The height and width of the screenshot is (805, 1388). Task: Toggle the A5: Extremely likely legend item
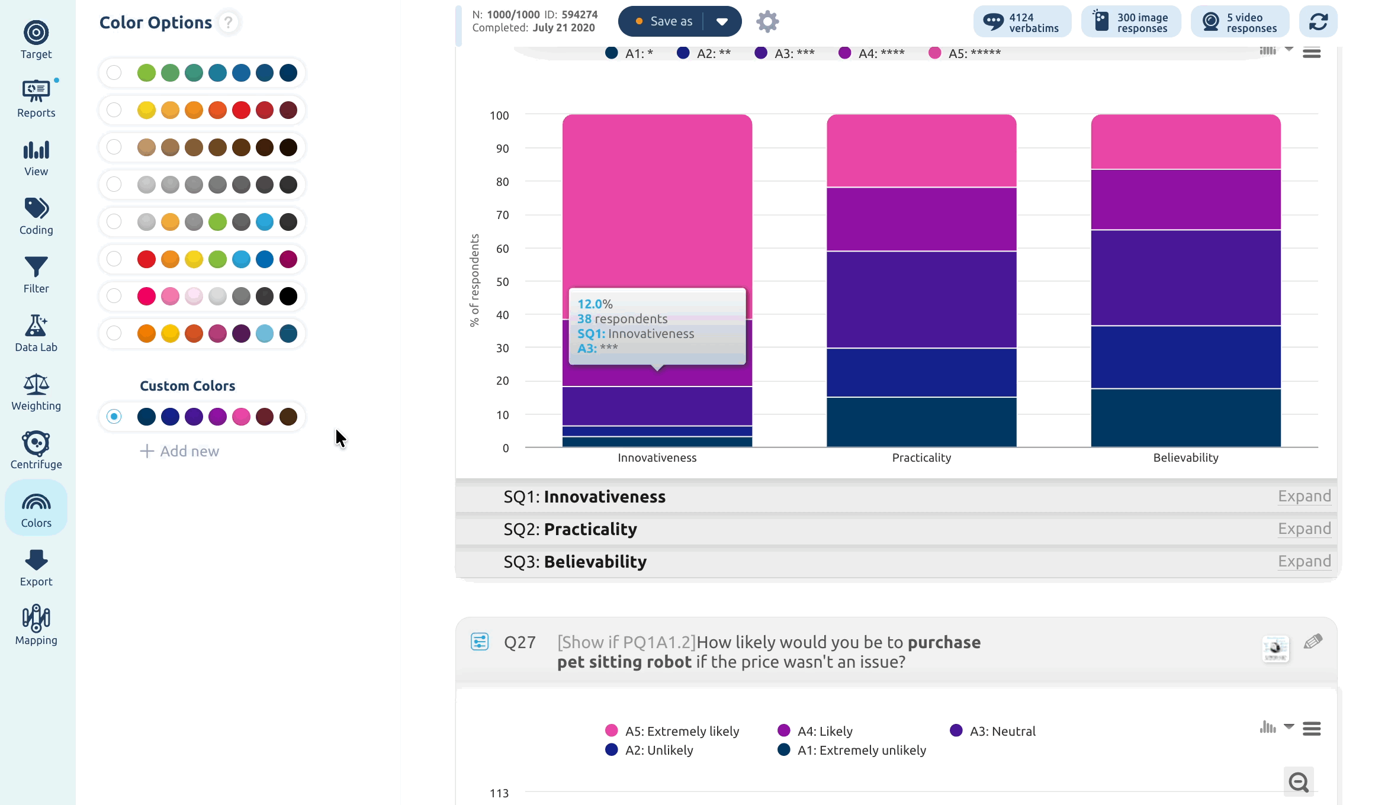coord(672,731)
